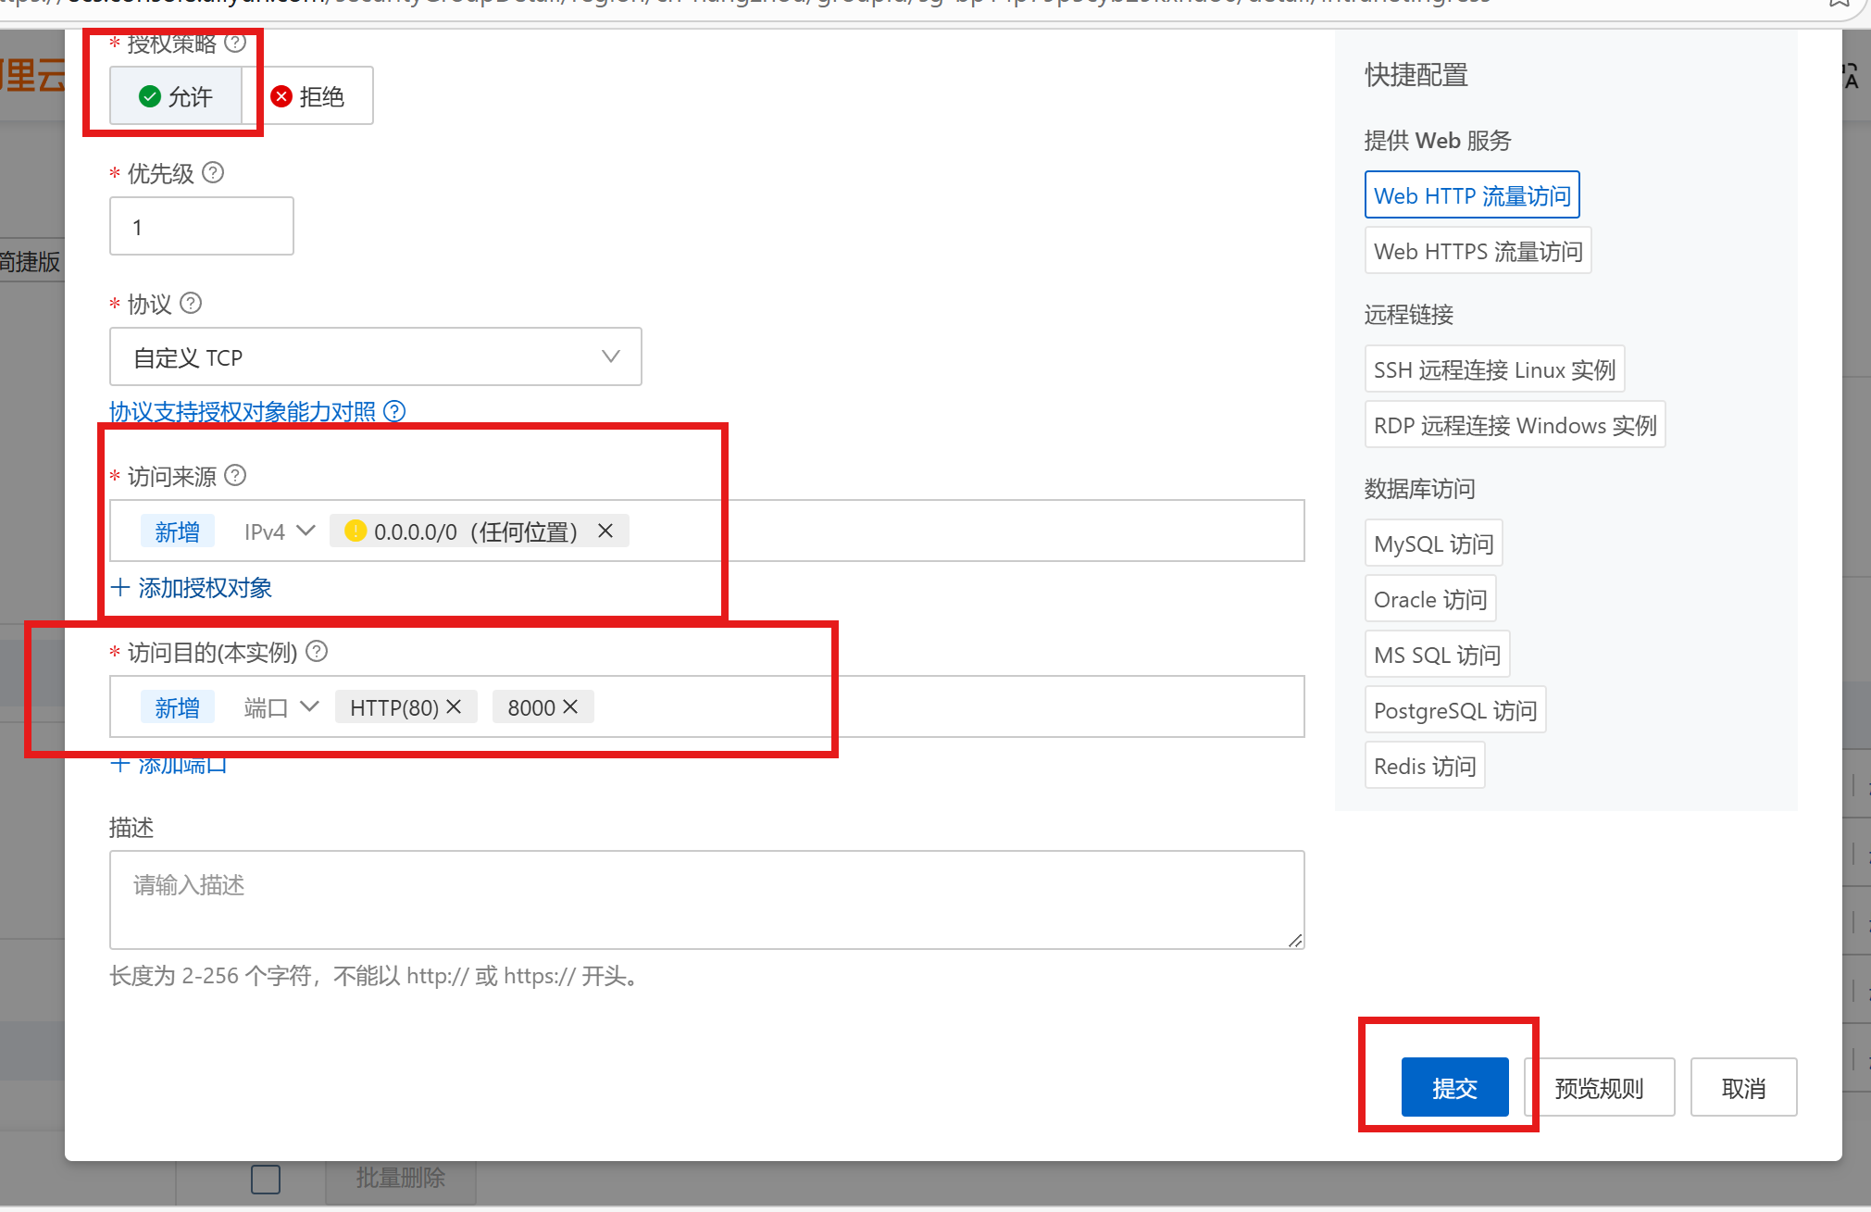
Task: Click help icon next to 授权策略
Action: pos(235,43)
